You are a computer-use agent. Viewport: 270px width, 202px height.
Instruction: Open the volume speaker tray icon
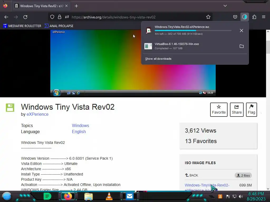241,196
